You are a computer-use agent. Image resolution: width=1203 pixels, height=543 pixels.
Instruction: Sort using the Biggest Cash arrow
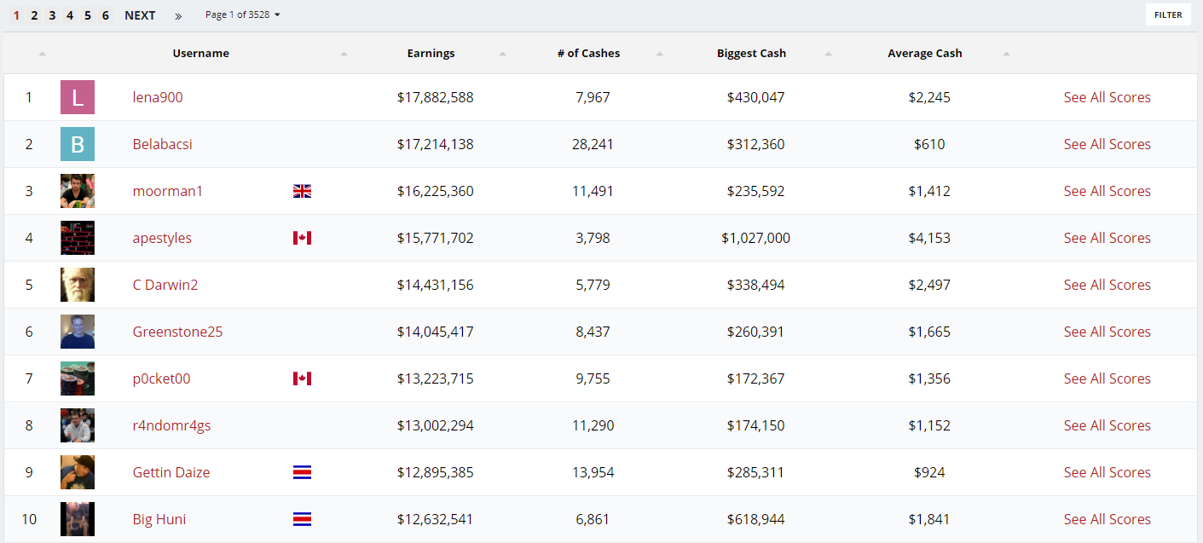click(x=827, y=53)
